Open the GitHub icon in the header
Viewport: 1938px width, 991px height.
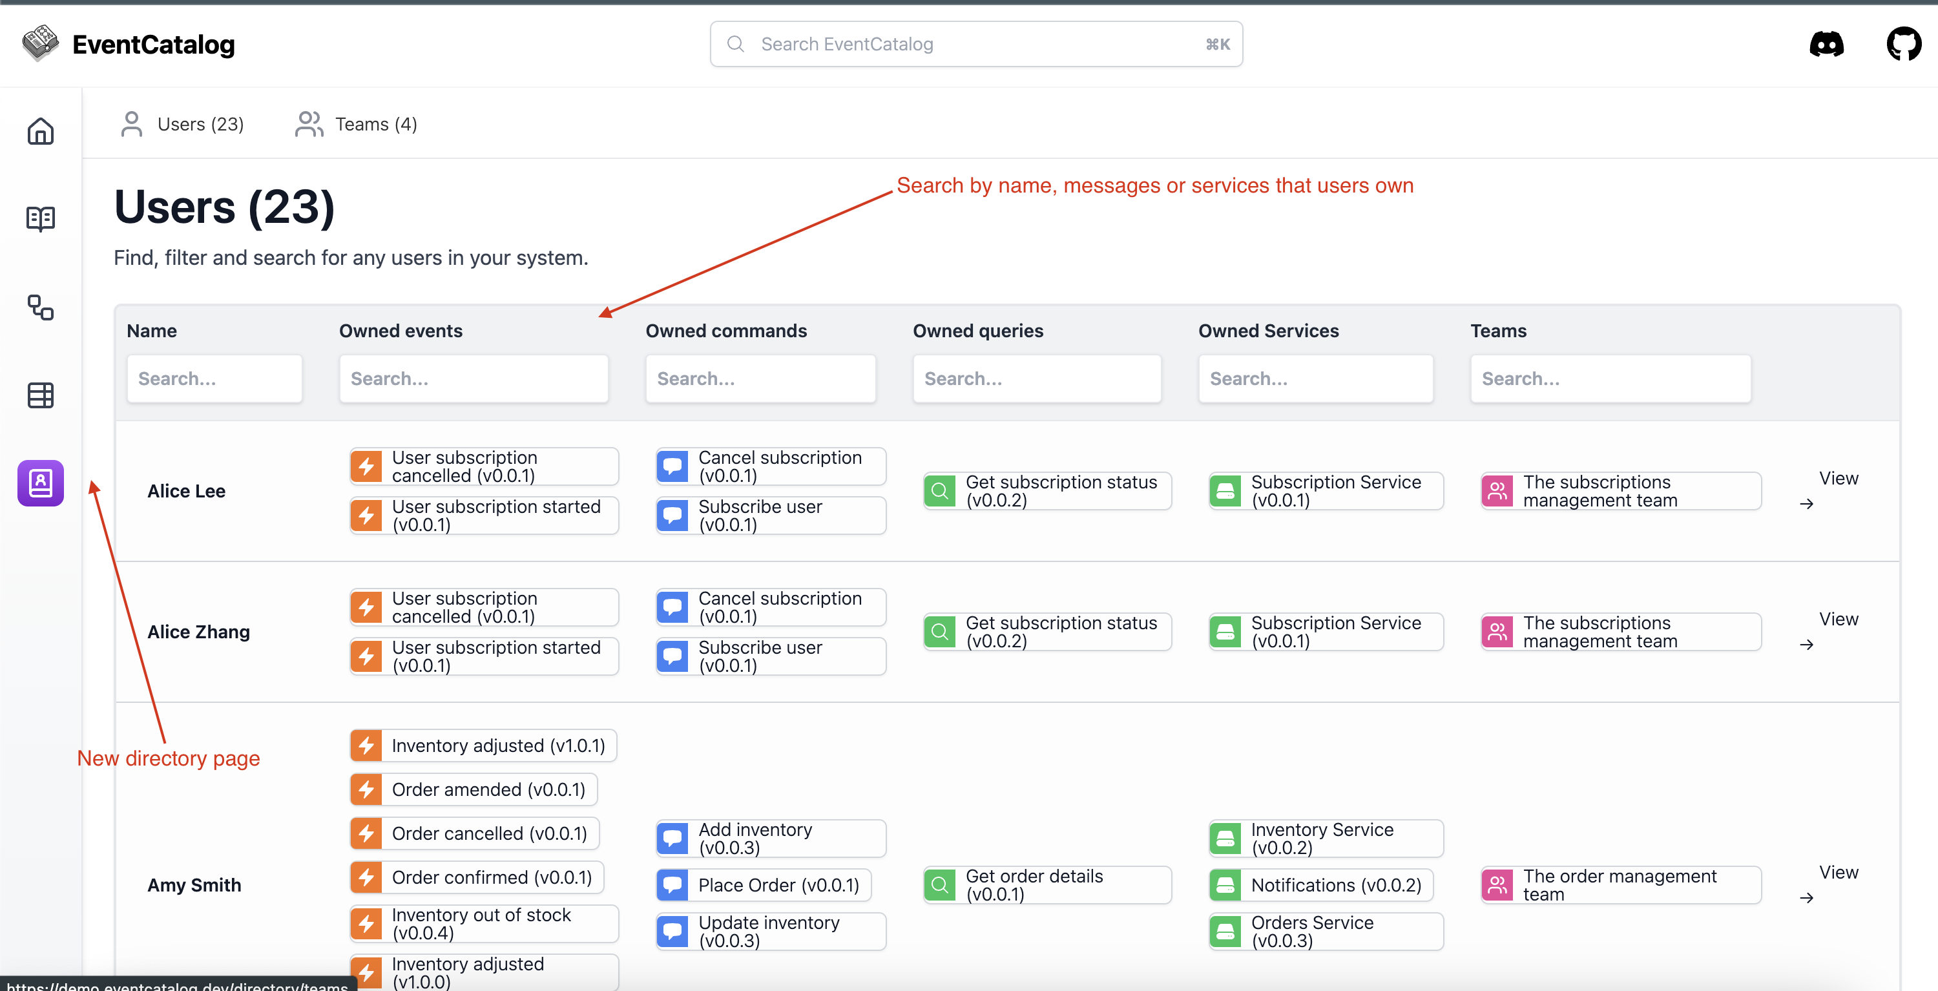pyautogui.click(x=1904, y=43)
